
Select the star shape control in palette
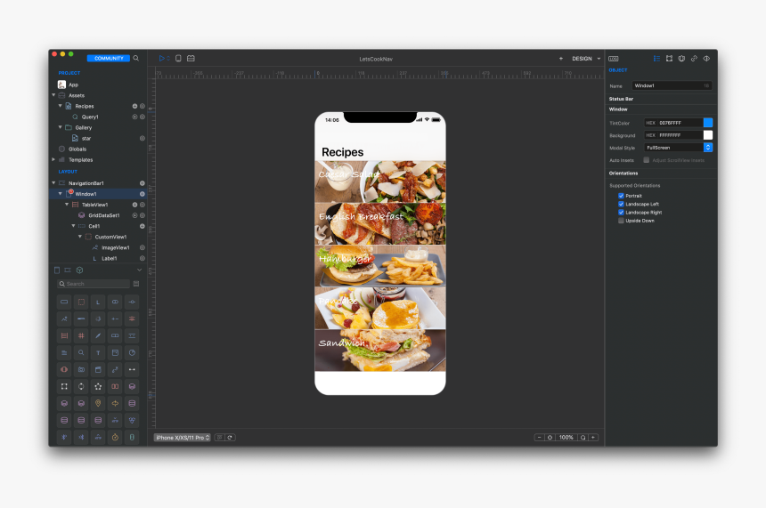click(98, 386)
